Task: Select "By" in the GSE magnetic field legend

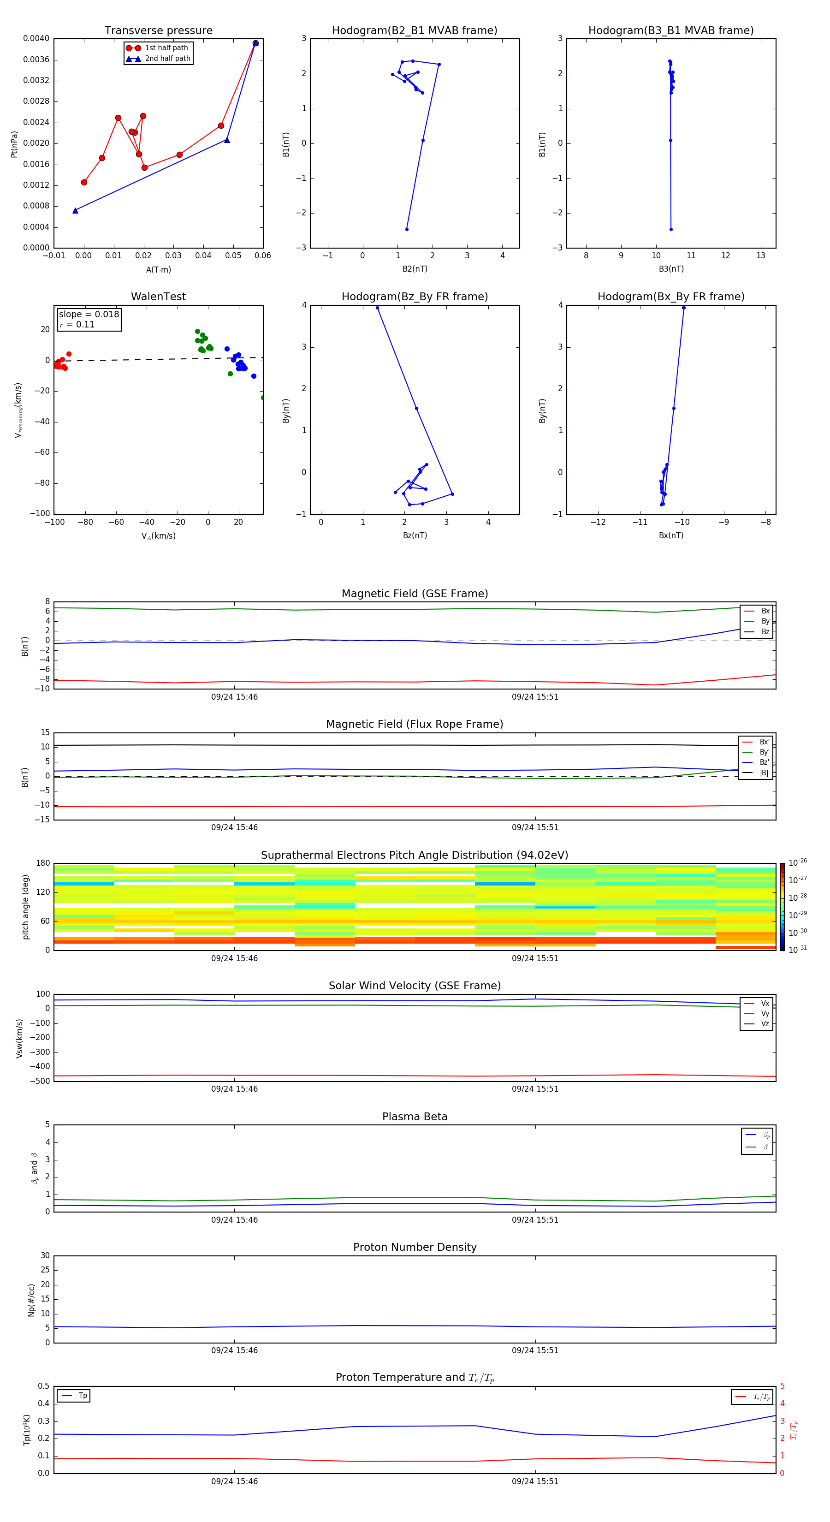Action: pyautogui.click(x=757, y=621)
